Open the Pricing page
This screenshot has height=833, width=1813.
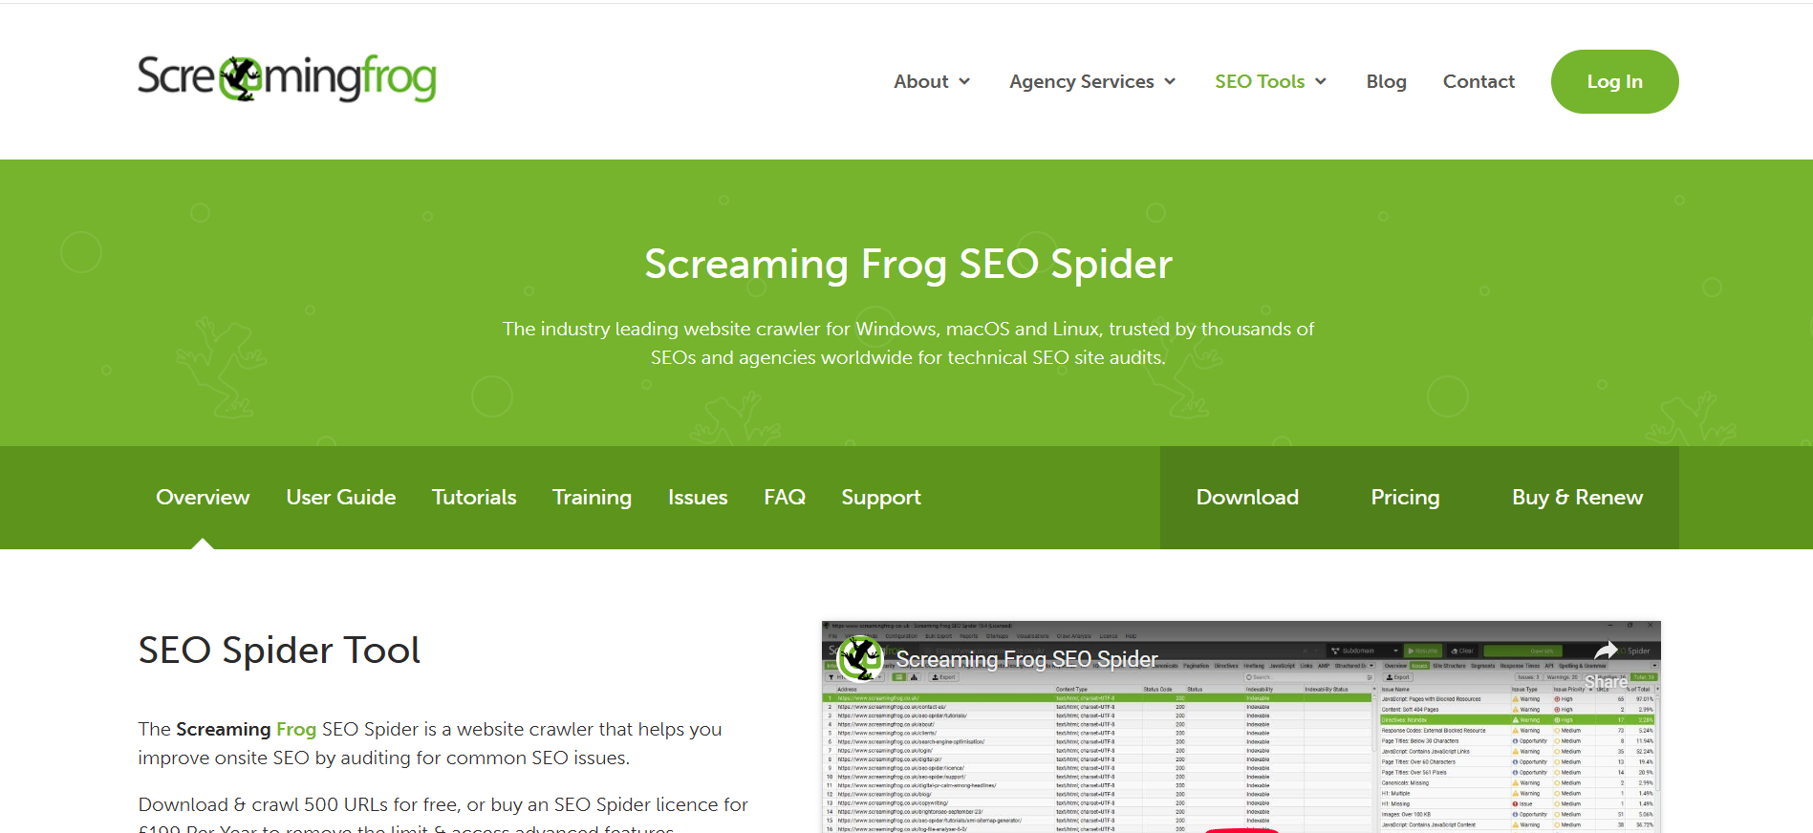(1405, 498)
